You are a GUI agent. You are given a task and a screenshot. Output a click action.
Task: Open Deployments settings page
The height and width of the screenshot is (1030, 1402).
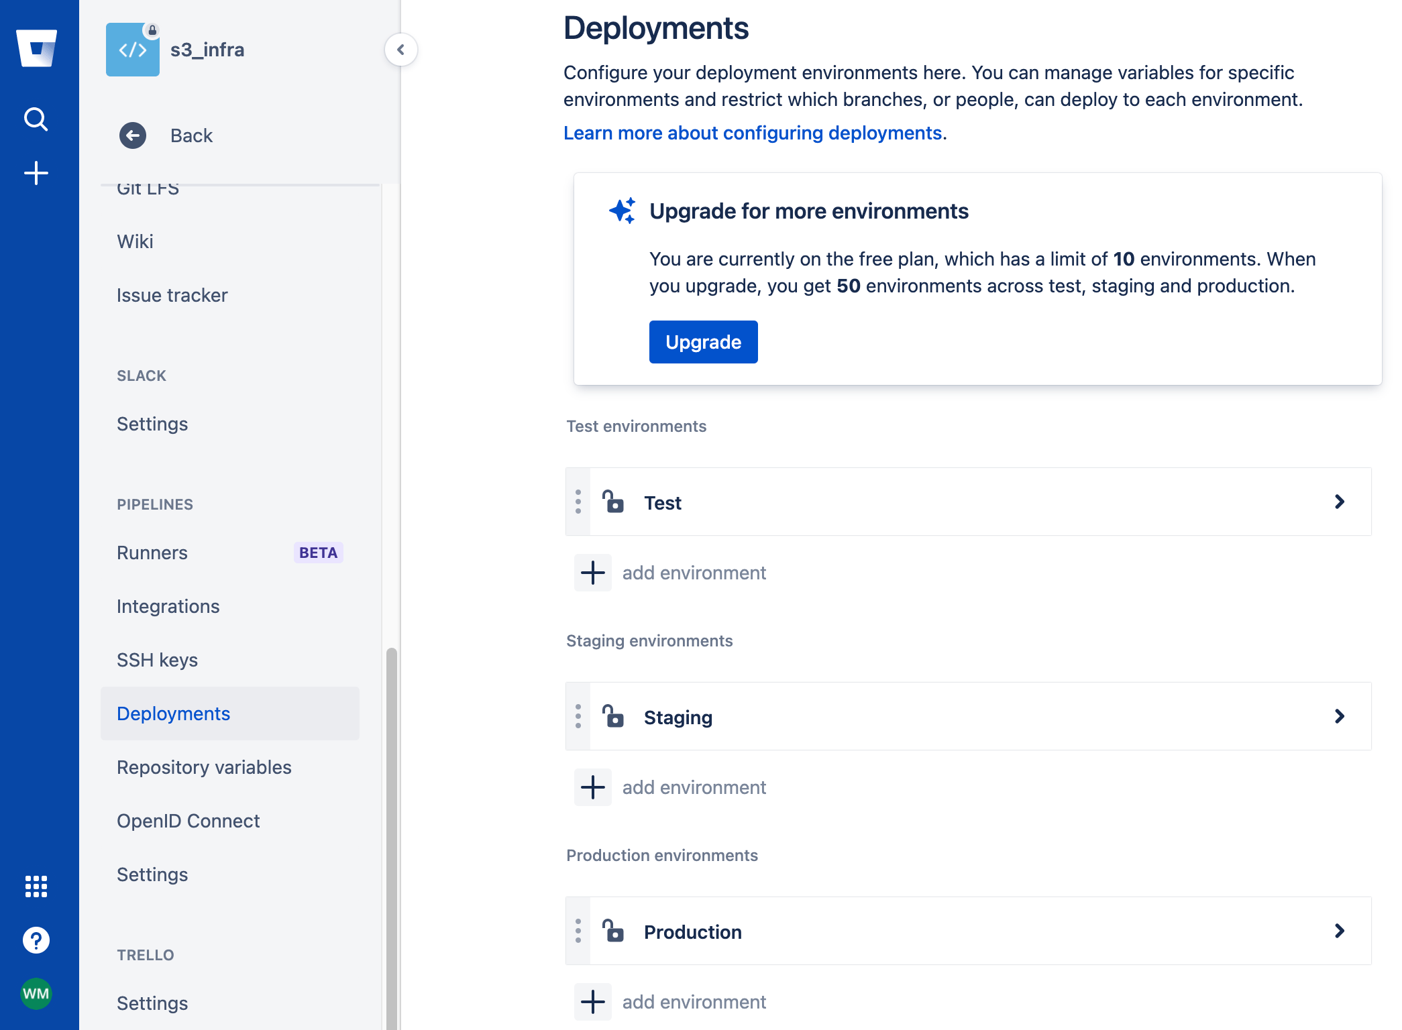point(173,713)
